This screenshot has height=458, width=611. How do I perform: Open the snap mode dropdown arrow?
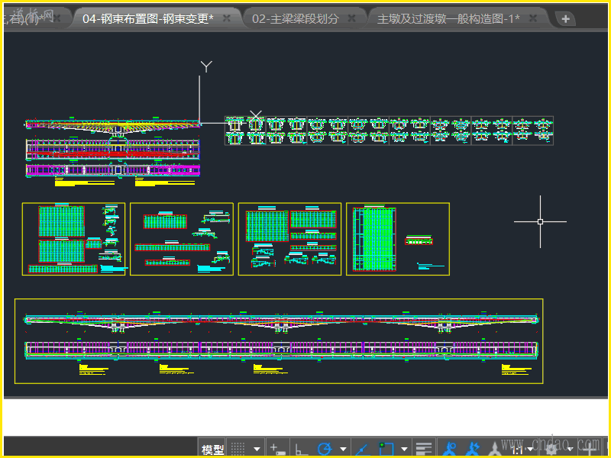point(257,449)
